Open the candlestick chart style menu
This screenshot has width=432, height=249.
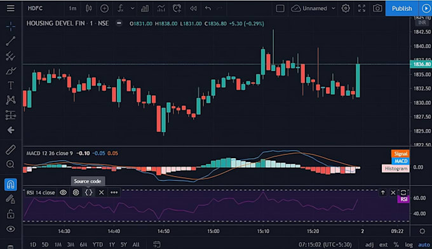pos(89,8)
